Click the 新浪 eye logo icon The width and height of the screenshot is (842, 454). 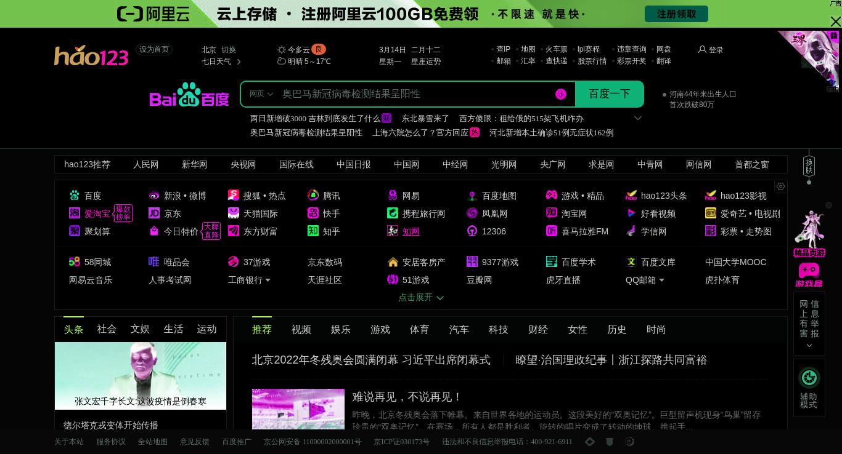pyautogui.click(x=154, y=196)
